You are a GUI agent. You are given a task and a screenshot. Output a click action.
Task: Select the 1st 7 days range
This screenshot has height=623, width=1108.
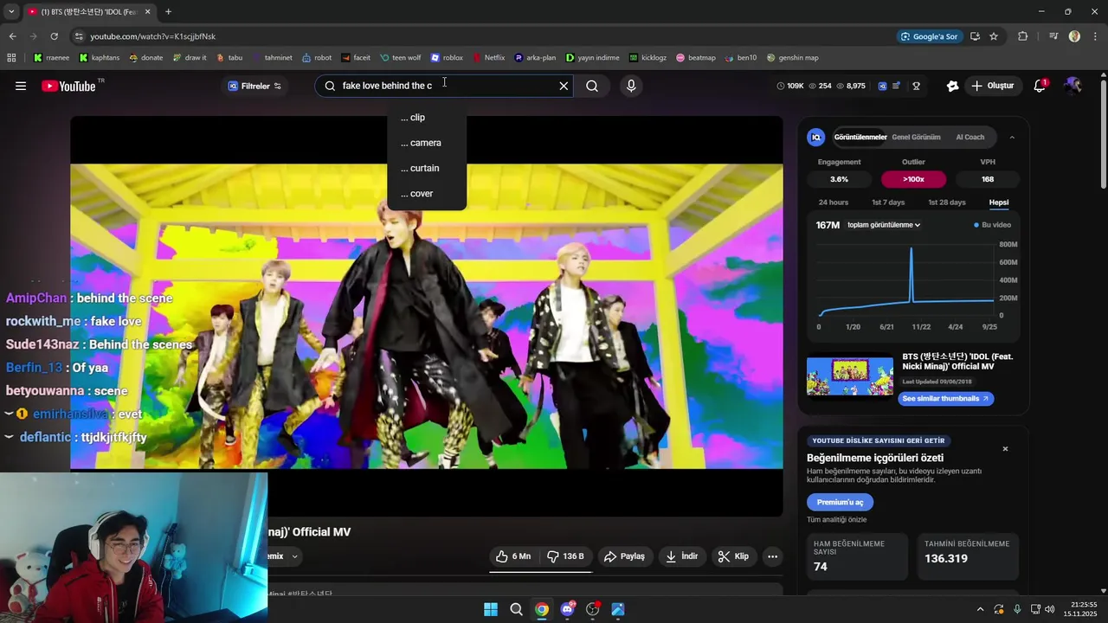[888, 202]
